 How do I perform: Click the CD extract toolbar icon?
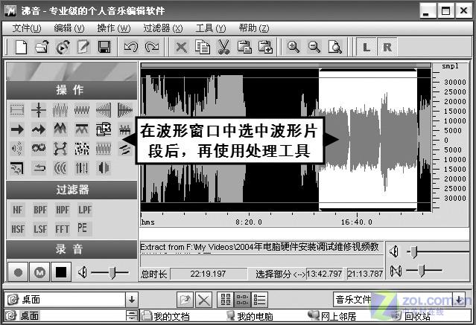(x=63, y=47)
